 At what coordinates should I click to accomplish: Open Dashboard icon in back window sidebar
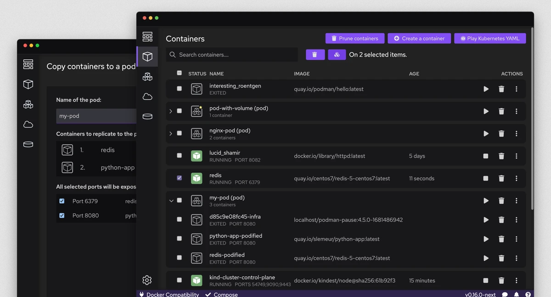[x=28, y=64]
